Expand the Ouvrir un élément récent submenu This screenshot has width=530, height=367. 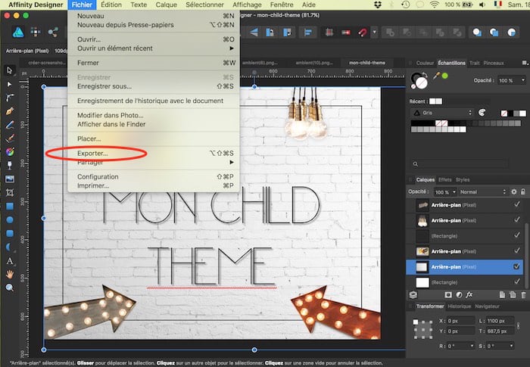pyautogui.click(x=154, y=48)
